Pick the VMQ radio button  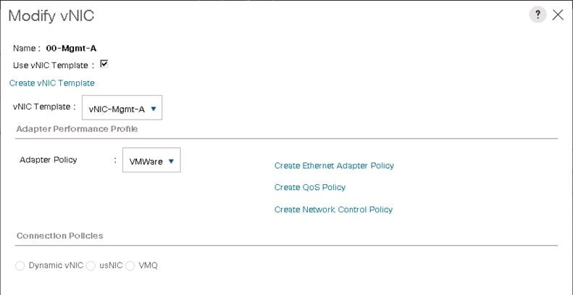coord(130,266)
